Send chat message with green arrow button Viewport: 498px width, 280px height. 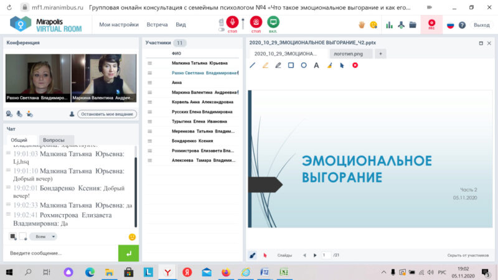(128, 253)
